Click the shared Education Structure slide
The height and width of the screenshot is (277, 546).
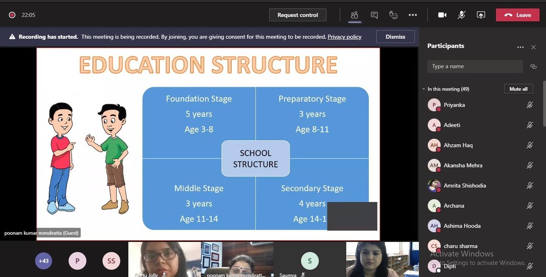(x=208, y=144)
